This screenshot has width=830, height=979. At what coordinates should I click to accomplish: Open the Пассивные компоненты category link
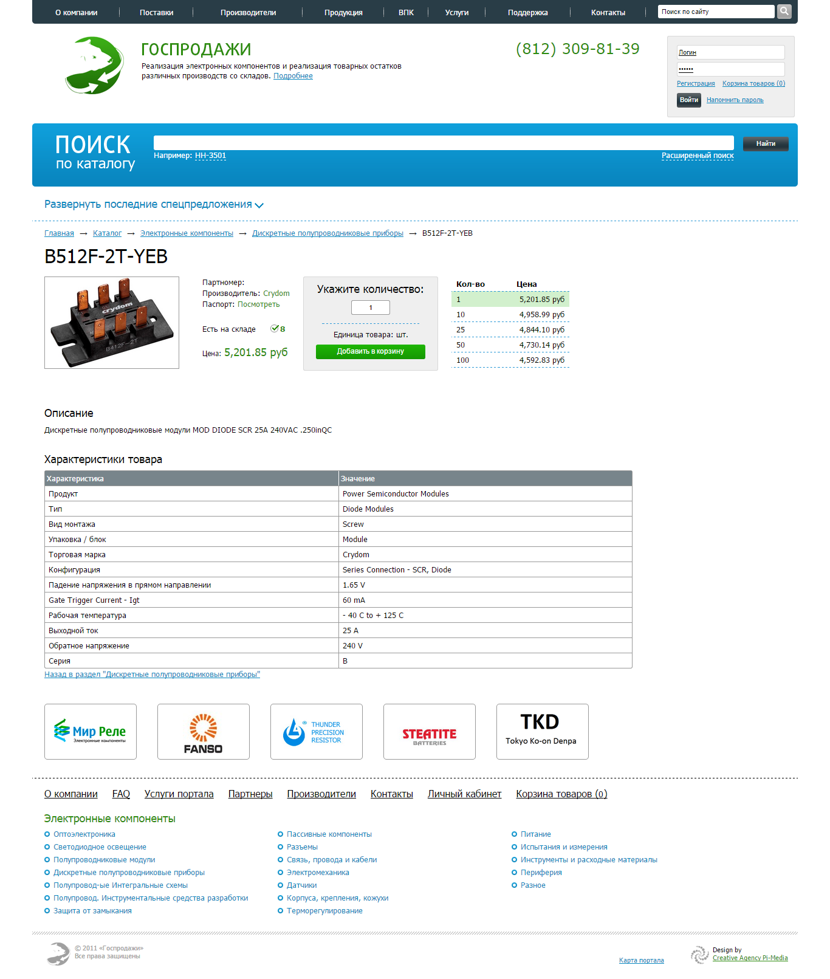329,834
